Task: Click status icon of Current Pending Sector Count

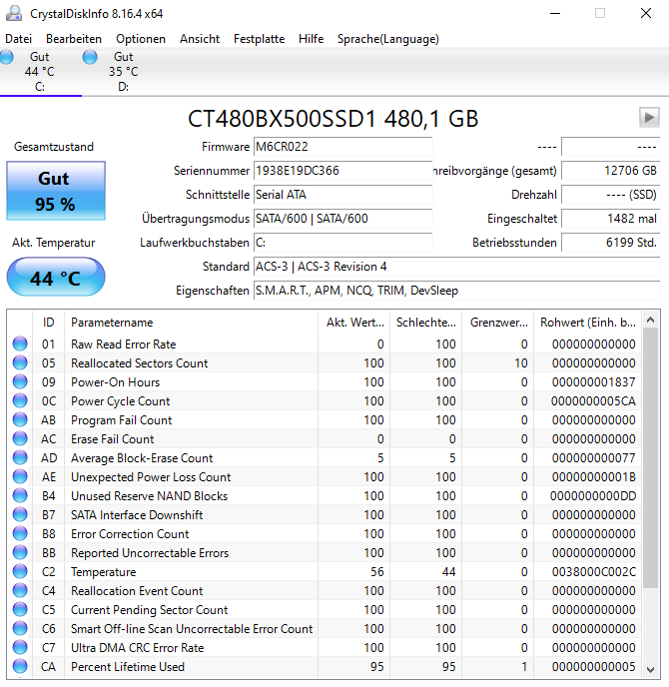Action: tap(20, 609)
